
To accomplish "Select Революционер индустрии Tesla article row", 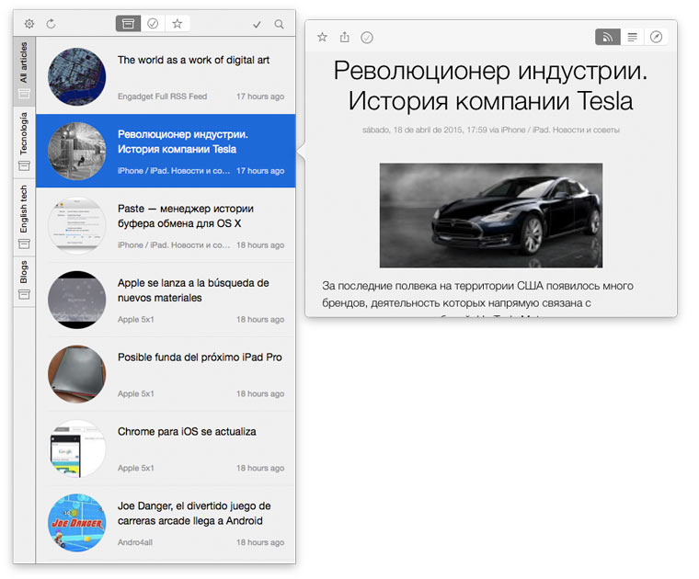I will pyautogui.click(x=166, y=151).
